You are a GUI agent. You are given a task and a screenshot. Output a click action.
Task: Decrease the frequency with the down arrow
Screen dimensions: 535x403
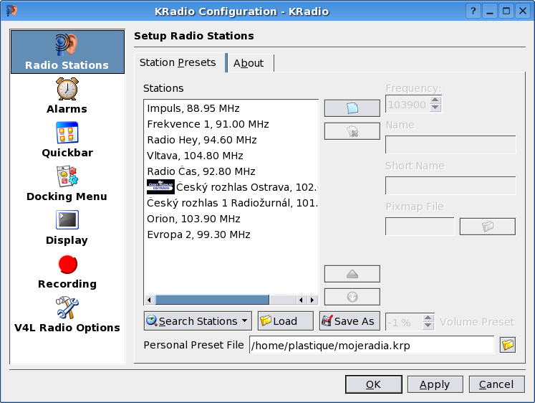pyautogui.click(x=435, y=108)
